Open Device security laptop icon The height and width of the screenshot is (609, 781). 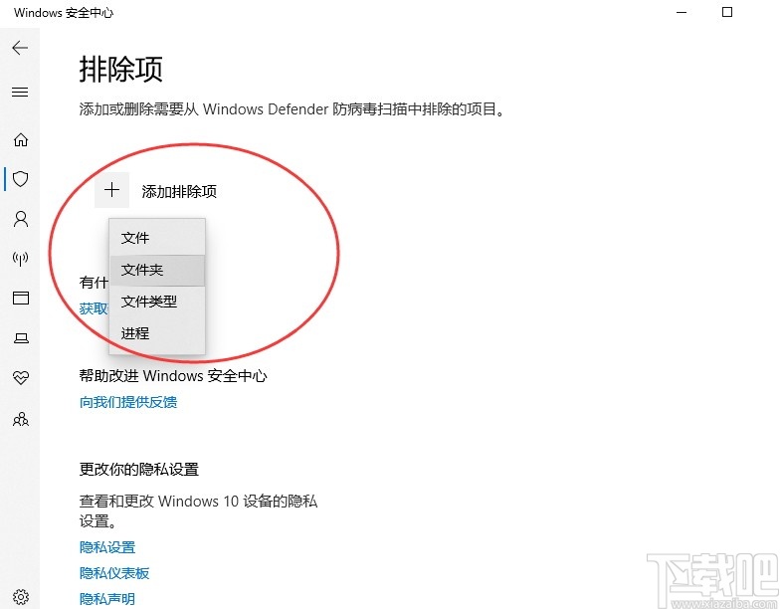pyautogui.click(x=21, y=338)
